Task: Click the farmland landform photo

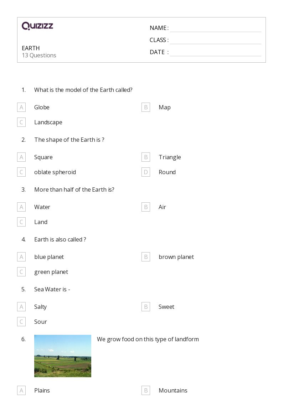Action: 63,356
